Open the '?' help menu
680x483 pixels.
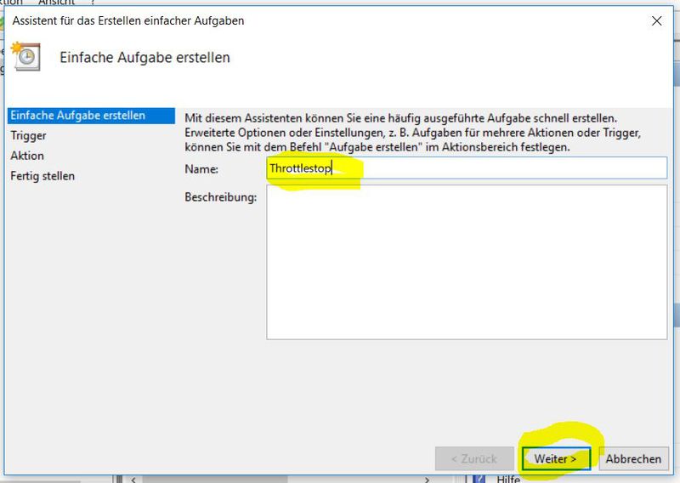pos(93,3)
